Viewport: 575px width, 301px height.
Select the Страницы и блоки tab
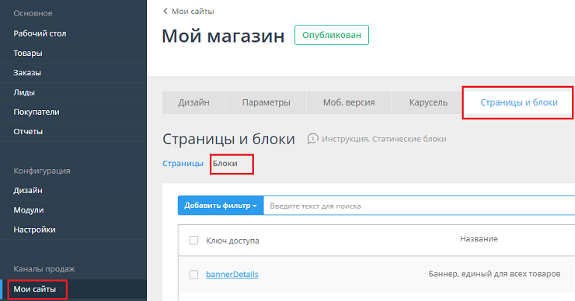pyautogui.click(x=518, y=102)
